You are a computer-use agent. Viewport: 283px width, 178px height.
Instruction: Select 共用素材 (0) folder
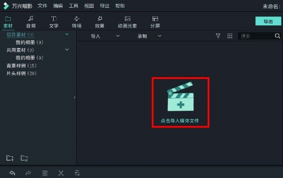pyautogui.click(x=20, y=50)
